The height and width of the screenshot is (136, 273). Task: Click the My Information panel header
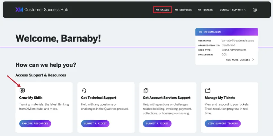pos(227,32)
